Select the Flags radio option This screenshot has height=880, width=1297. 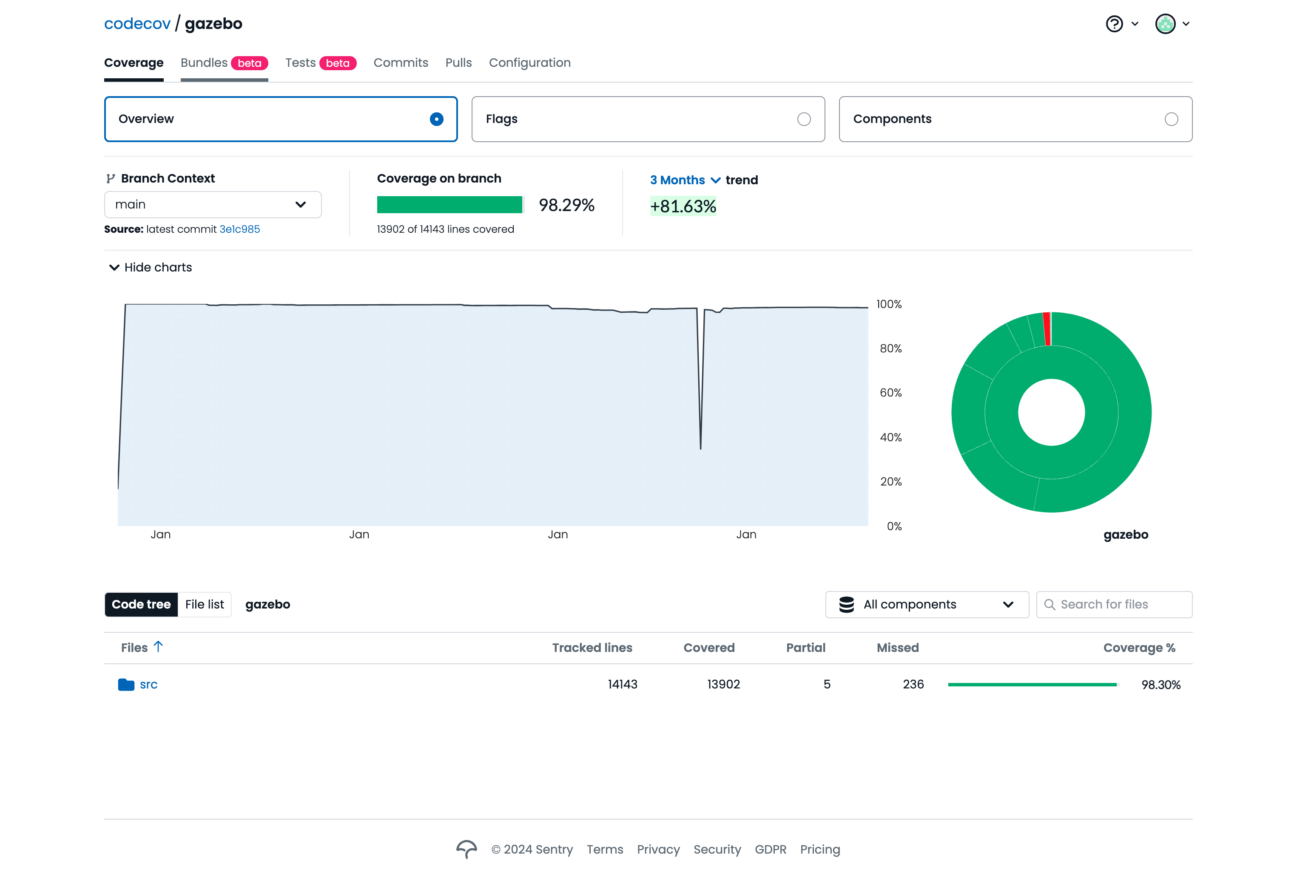pyautogui.click(x=804, y=119)
